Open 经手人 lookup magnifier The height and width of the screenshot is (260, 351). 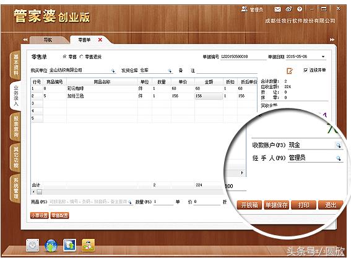click(x=339, y=158)
